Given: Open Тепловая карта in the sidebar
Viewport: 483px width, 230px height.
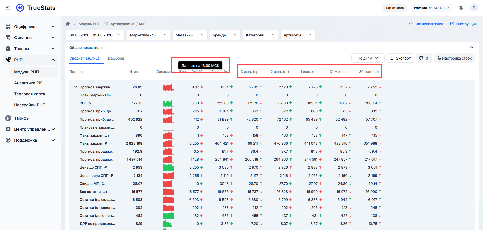Looking at the screenshot, I should tap(29, 94).
